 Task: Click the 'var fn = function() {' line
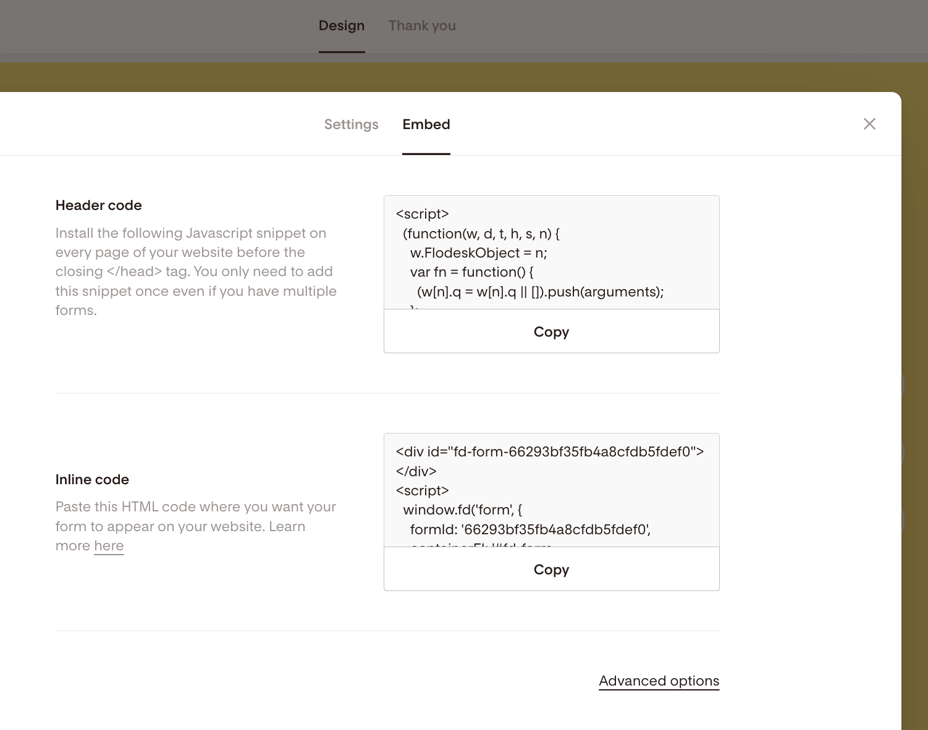click(471, 272)
